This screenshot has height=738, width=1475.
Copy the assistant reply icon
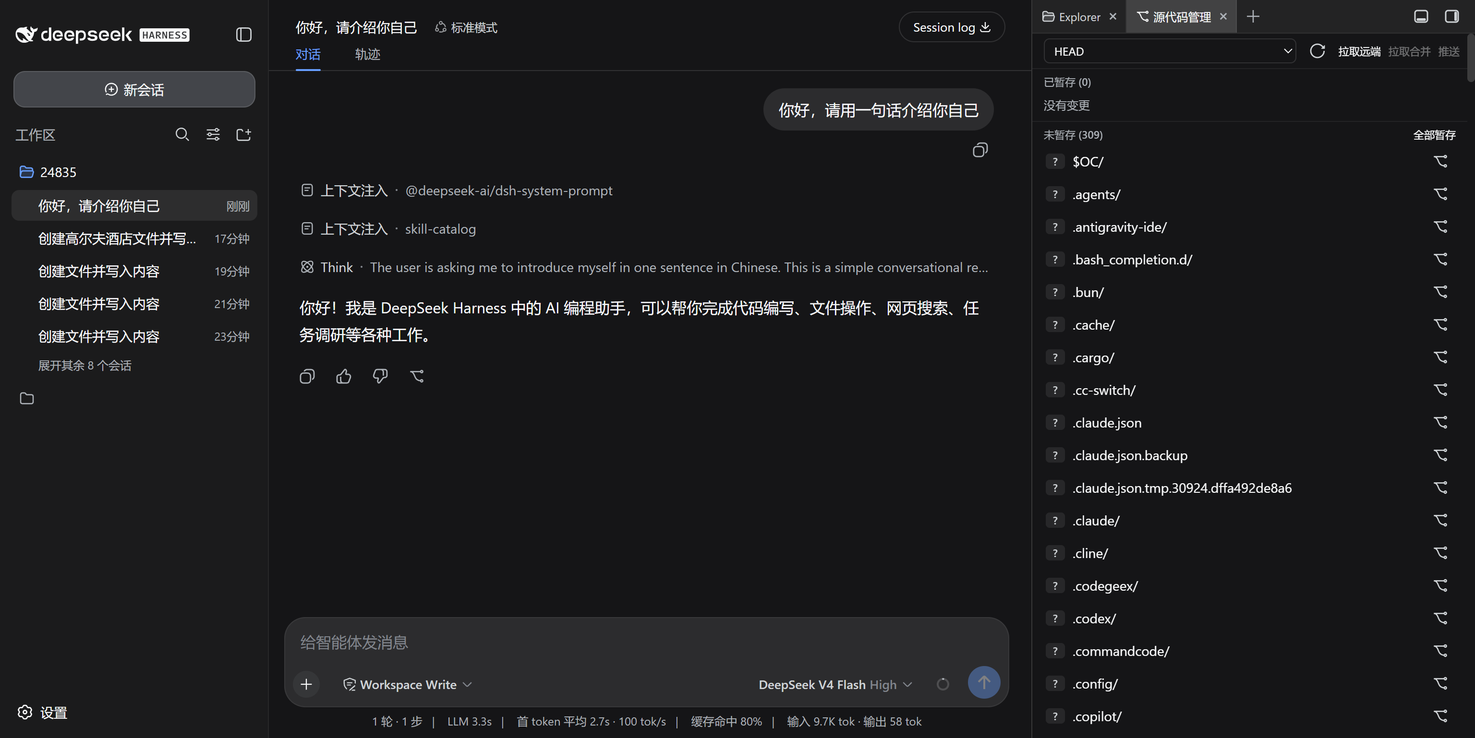307,376
